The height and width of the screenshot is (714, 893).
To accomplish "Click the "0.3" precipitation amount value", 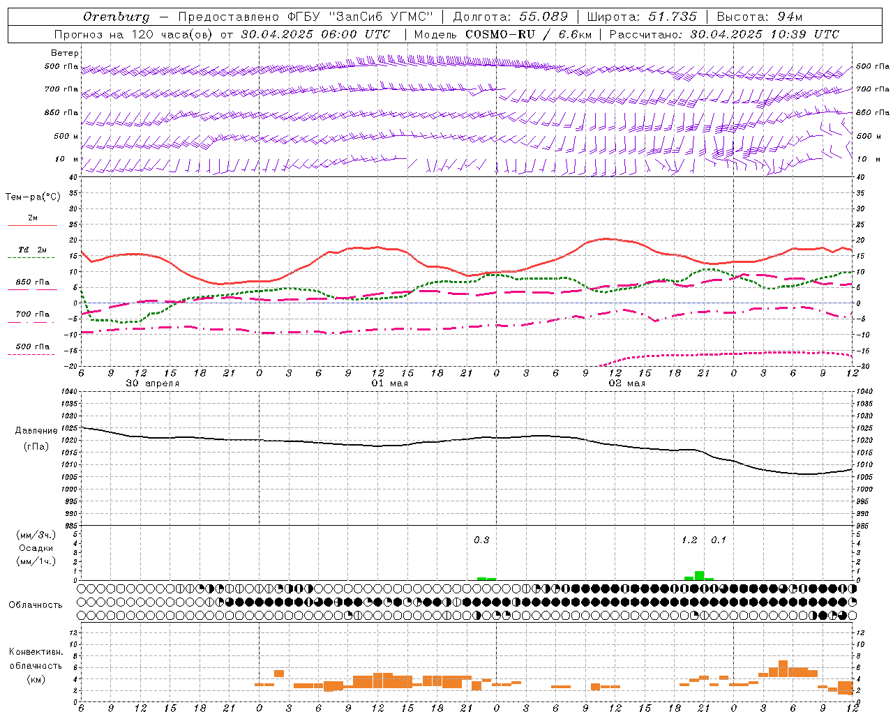I will click(481, 540).
